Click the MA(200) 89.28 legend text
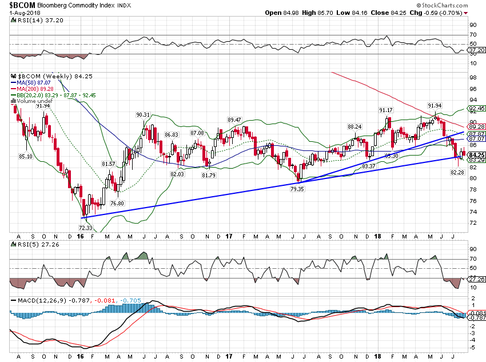Image resolution: width=486 pixels, height=362 pixels. point(35,89)
